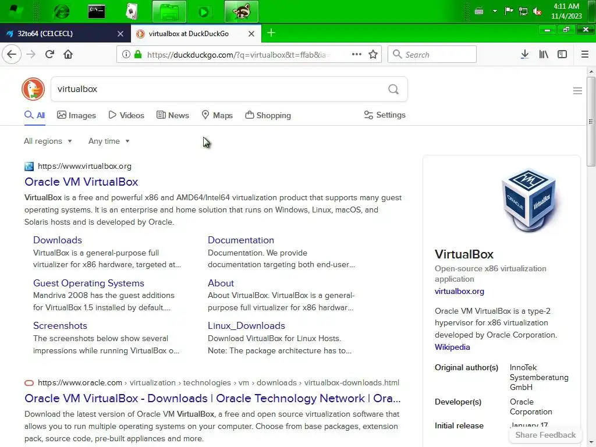
Task: Switch to News results
Action: [172, 115]
